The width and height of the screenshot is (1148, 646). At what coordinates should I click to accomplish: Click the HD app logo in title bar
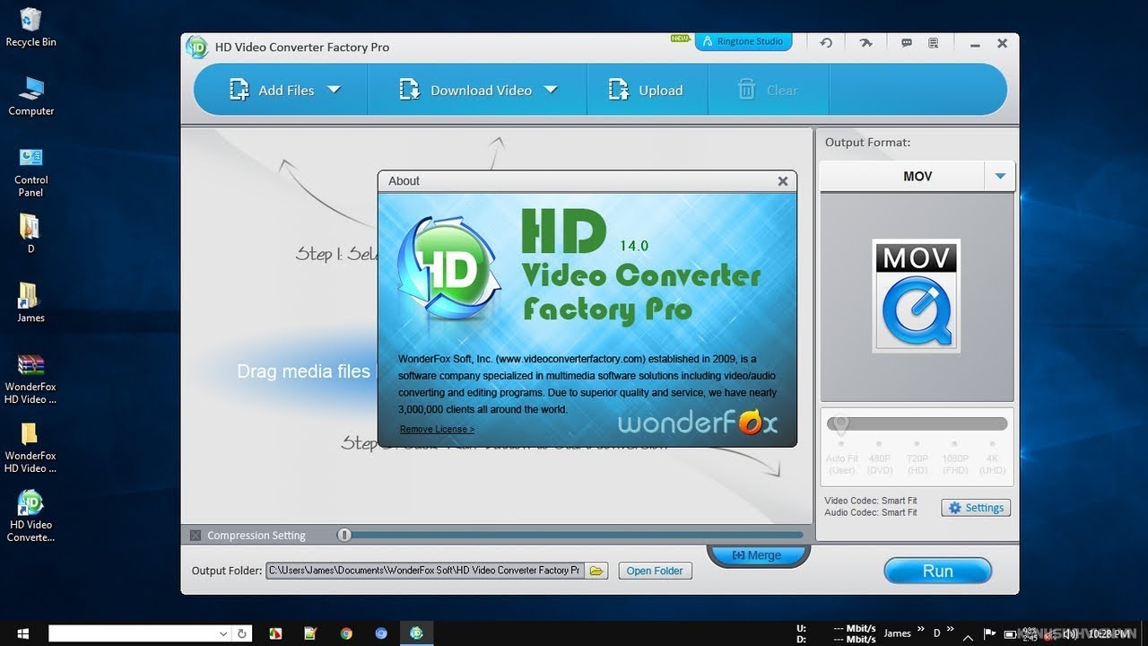pos(197,47)
